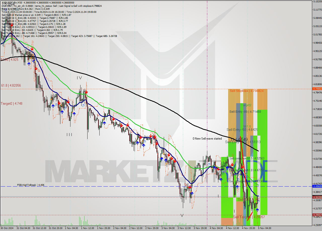
Task: Click the '2 Nov 04:30' time axis label
Action: [x=119, y=228]
